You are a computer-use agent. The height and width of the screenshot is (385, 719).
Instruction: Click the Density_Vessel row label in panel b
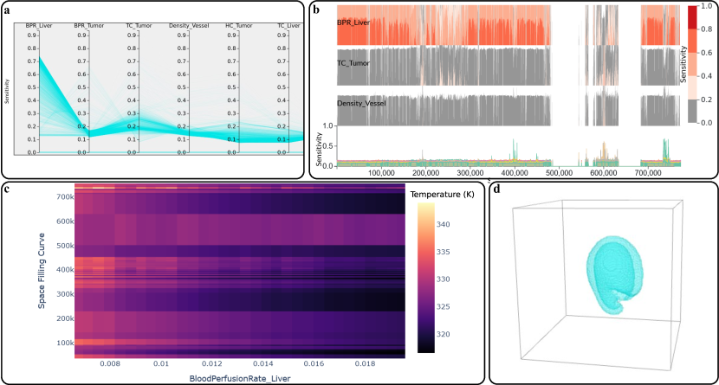click(362, 104)
